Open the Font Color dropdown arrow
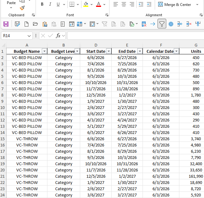204x198 pixels. click(x=104, y=5)
